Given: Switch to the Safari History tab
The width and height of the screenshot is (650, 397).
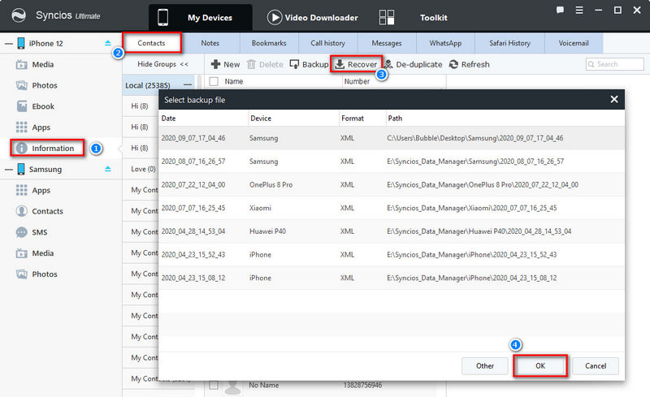Looking at the screenshot, I should point(510,43).
